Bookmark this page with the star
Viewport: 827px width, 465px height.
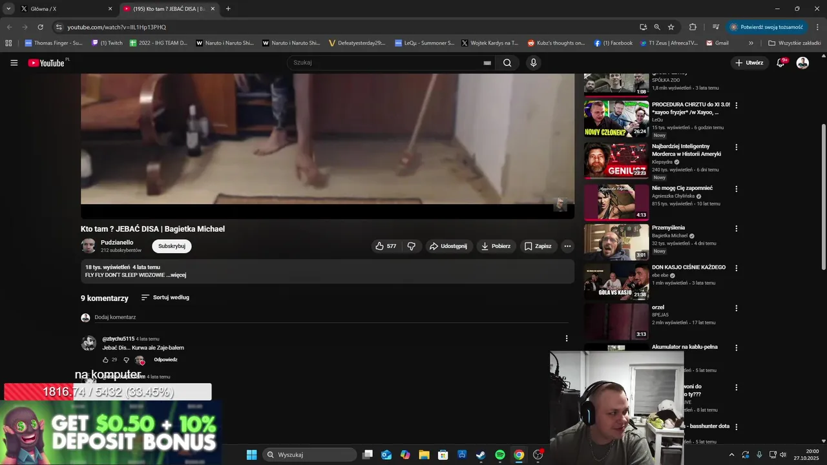pos(671,27)
